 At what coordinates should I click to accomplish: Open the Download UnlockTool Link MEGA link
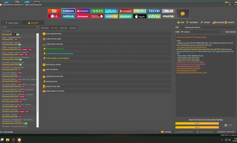pyautogui.click(x=187, y=66)
